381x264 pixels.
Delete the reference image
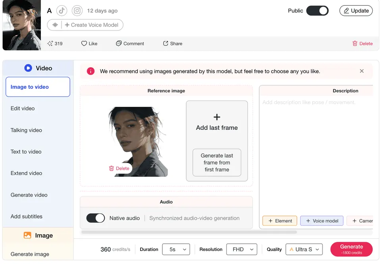[119, 168]
